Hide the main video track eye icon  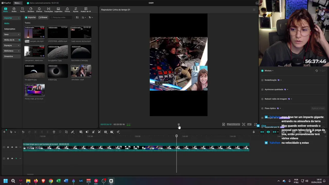(12, 147)
